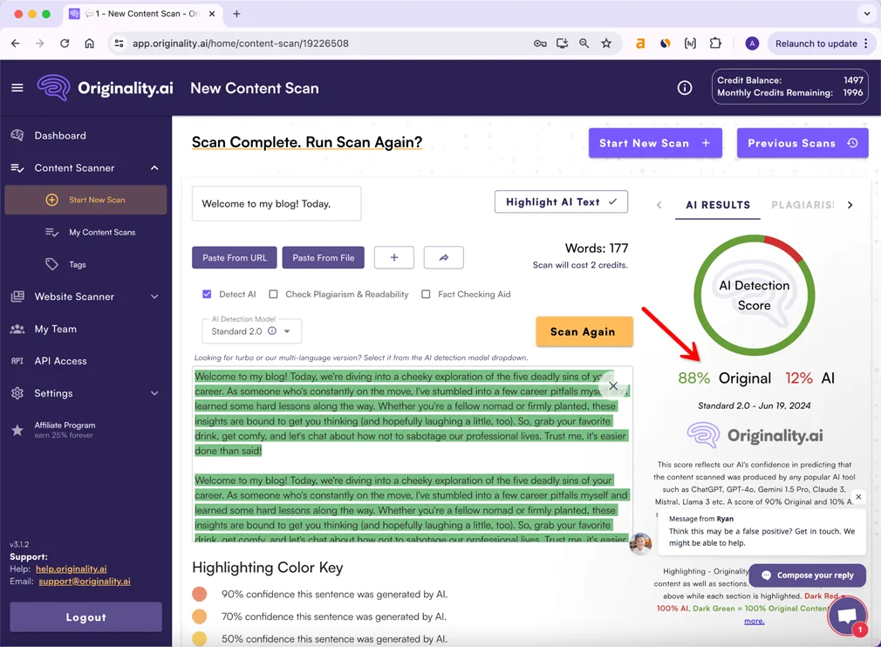Open a new browser tab
The width and height of the screenshot is (881, 647).
(236, 13)
